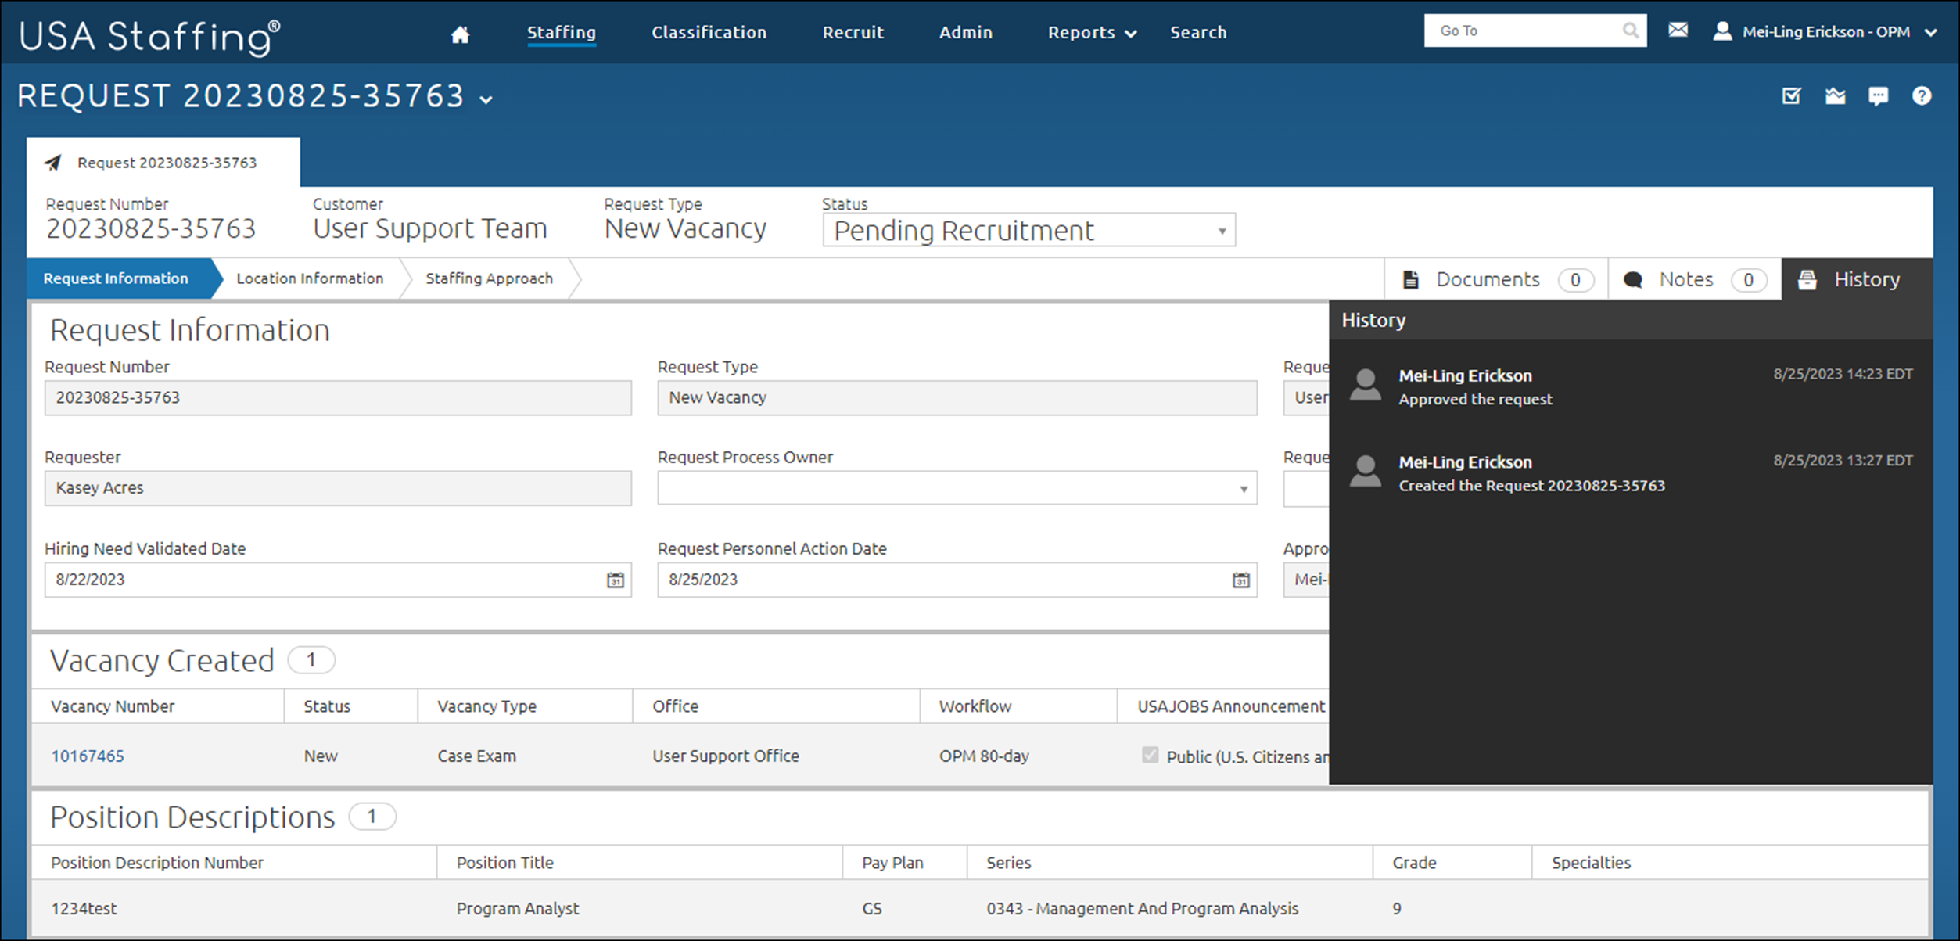Open the tasks checkbox icon in header
The image size is (1960, 941).
point(1791,96)
